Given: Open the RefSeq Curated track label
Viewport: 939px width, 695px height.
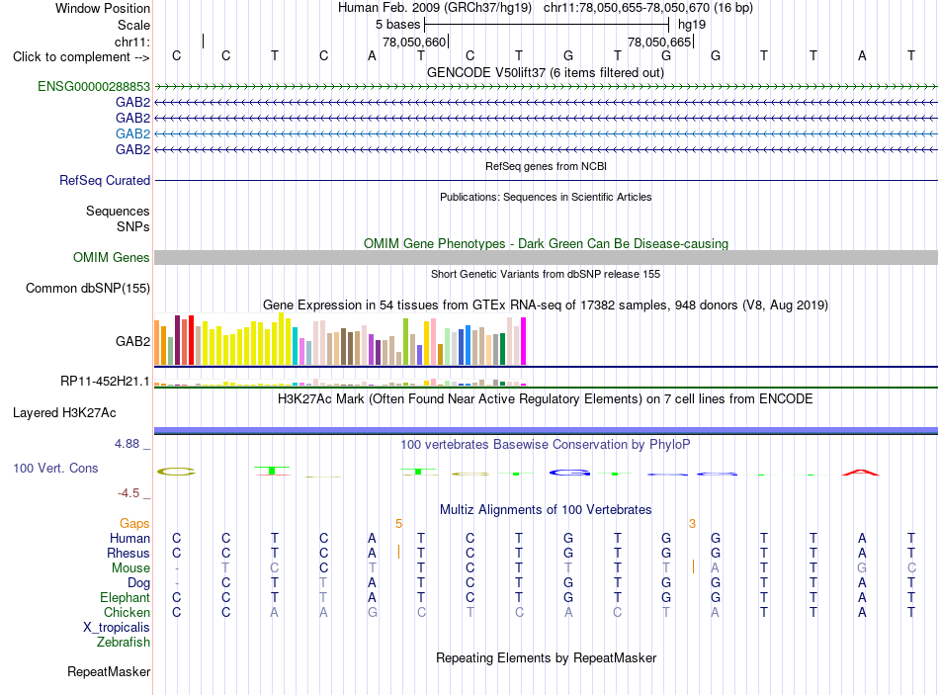Looking at the screenshot, I should [105, 180].
